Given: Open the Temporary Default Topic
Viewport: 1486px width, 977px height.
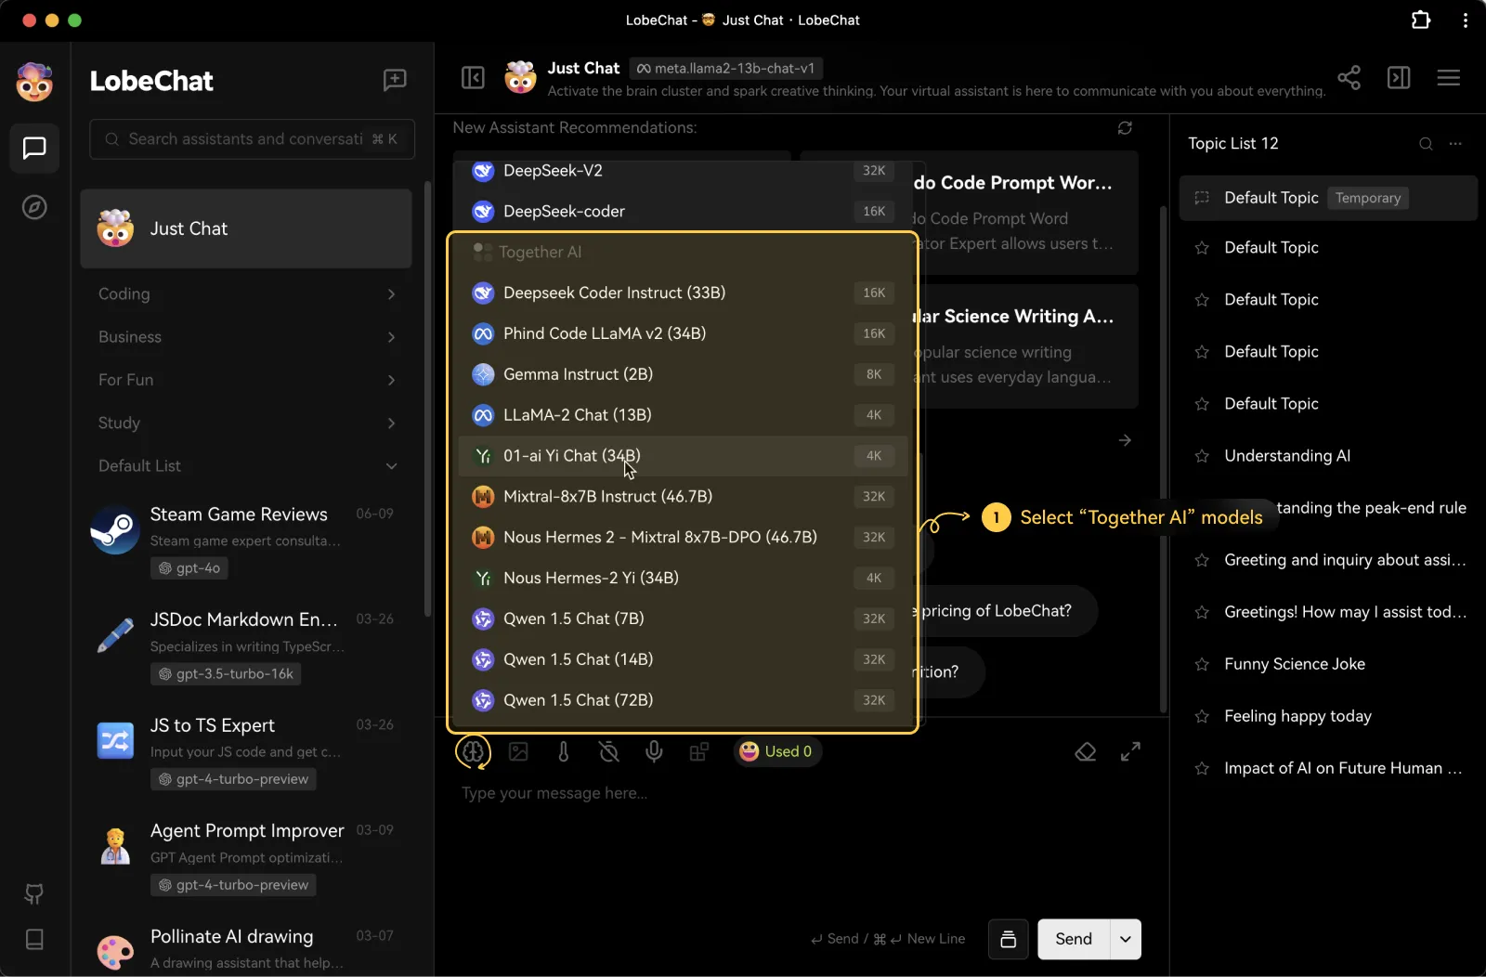Looking at the screenshot, I should (1328, 198).
